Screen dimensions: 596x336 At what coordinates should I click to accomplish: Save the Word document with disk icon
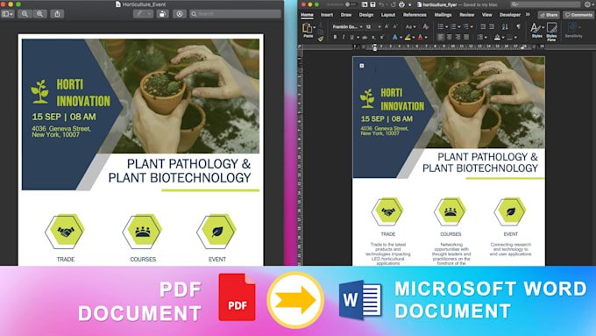(x=372, y=4)
